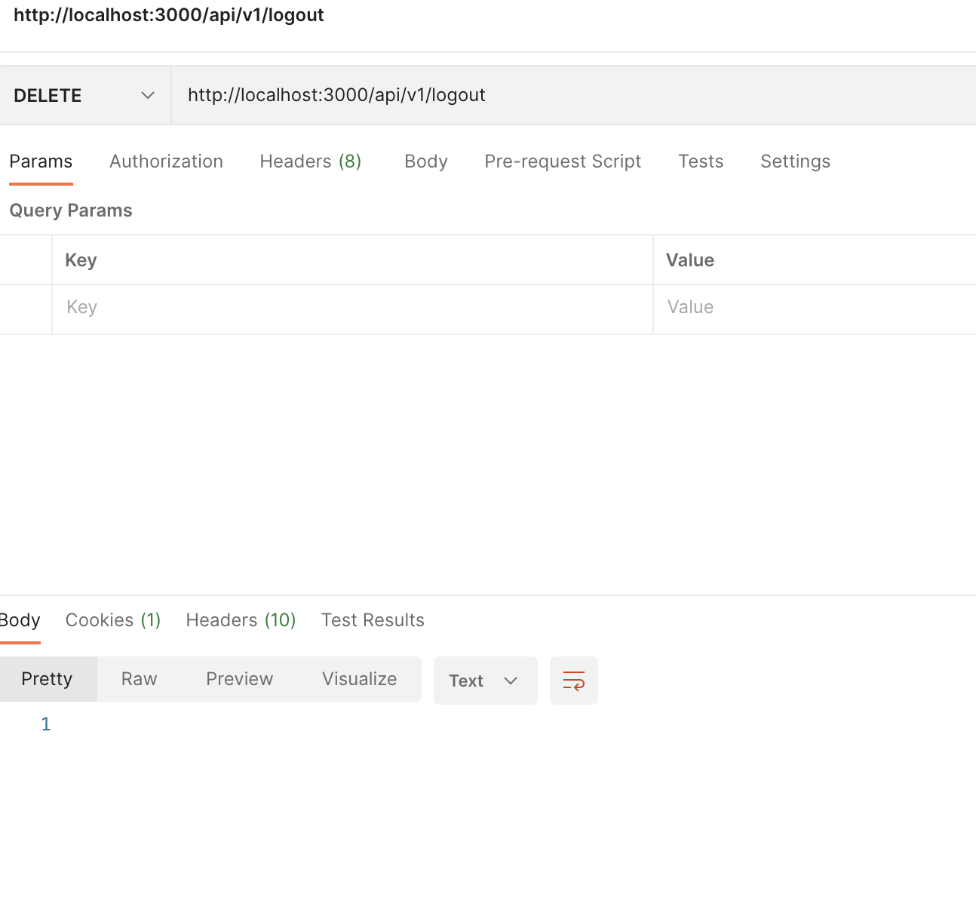Open the Visualize response view
Viewport: 976px width, 916px height.
(359, 678)
